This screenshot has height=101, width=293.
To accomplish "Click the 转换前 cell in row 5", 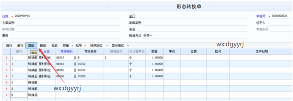I will pos(33,82).
